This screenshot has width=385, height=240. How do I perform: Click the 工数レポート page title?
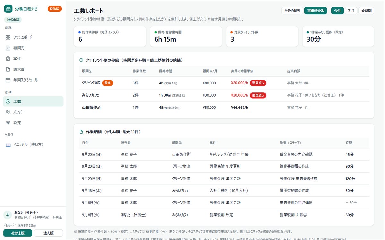(x=89, y=12)
